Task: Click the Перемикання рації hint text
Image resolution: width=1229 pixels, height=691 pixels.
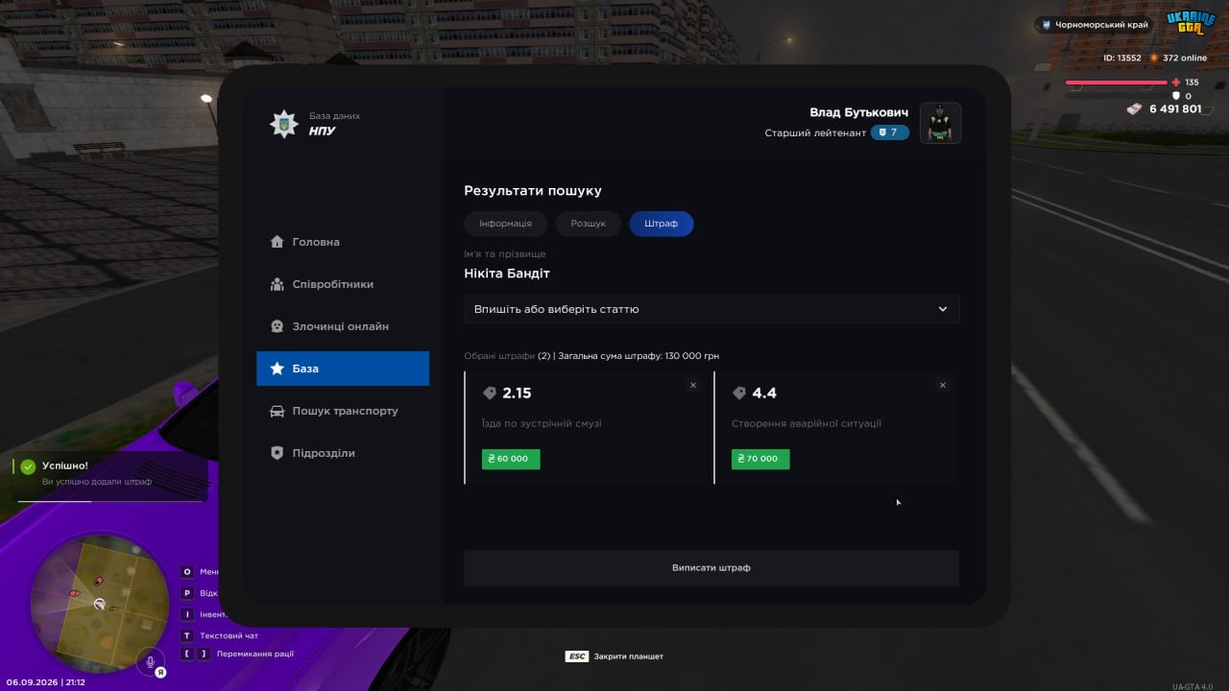Action: coord(255,654)
